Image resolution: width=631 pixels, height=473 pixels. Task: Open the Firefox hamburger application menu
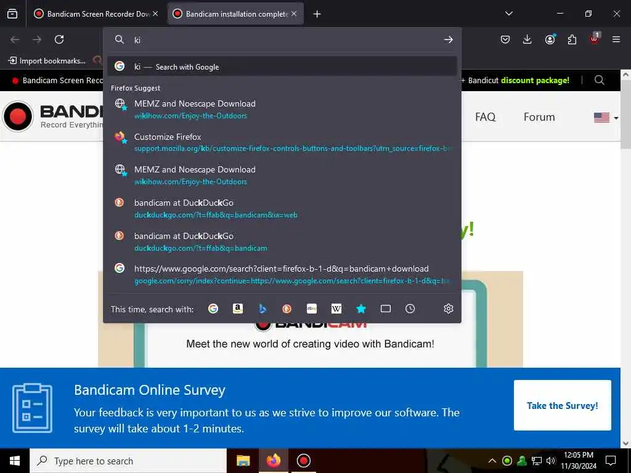[x=616, y=39]
